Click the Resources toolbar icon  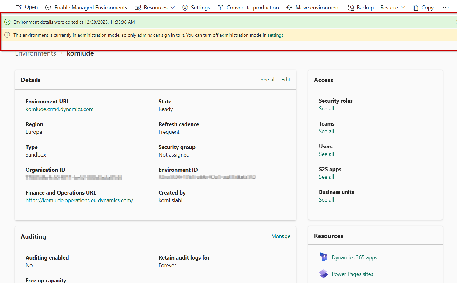point(138,8)
